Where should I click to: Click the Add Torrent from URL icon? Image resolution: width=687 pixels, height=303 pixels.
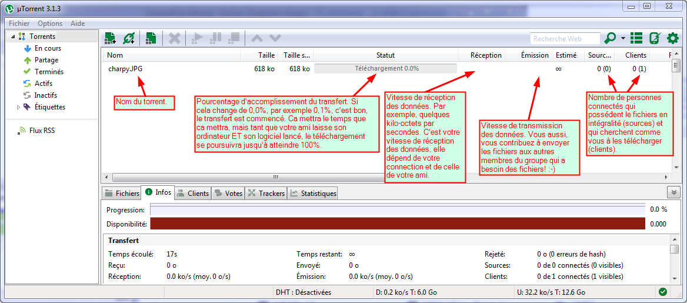[129, 38]
